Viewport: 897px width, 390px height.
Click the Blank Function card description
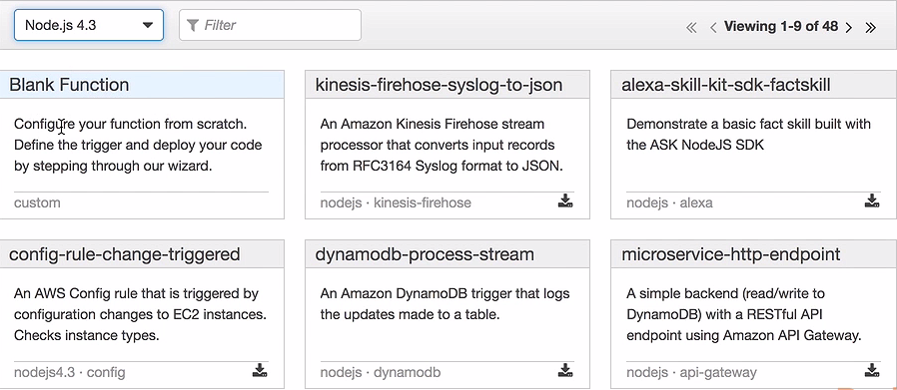point(138,145)
